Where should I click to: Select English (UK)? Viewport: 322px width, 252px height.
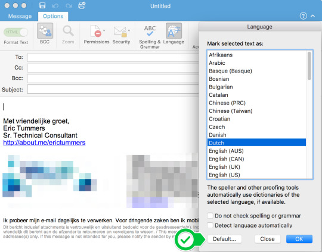256,166
